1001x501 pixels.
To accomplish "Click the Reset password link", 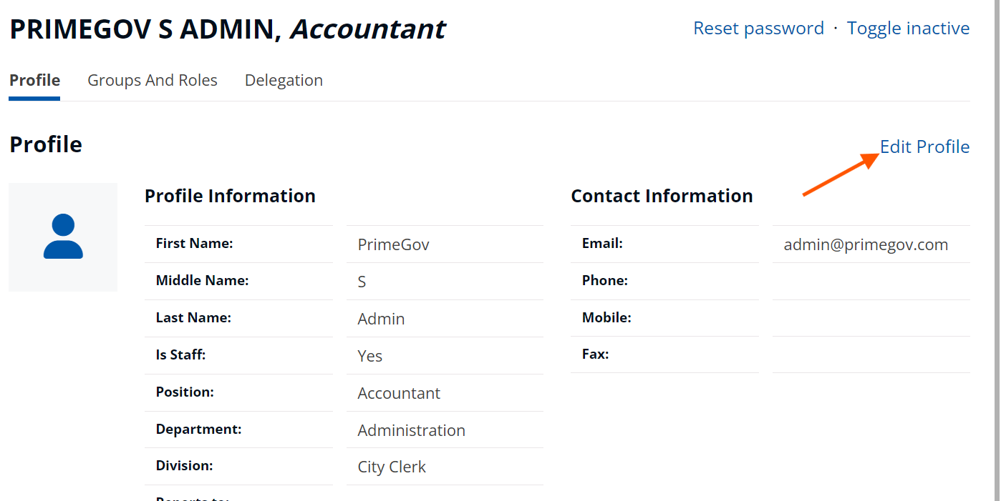I will pos(758,28).
